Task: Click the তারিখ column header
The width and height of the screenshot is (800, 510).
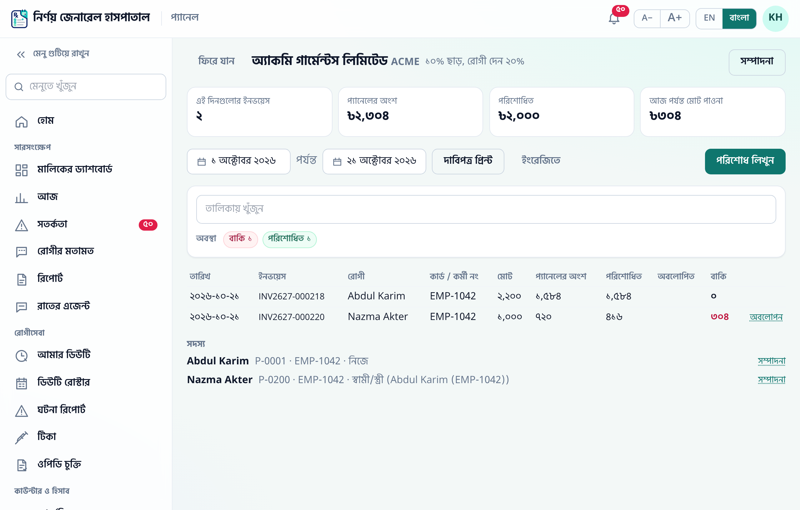Action: coord(200,277)
